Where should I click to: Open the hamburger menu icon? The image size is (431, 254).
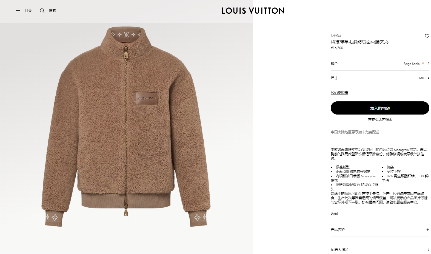click(18, 11)
